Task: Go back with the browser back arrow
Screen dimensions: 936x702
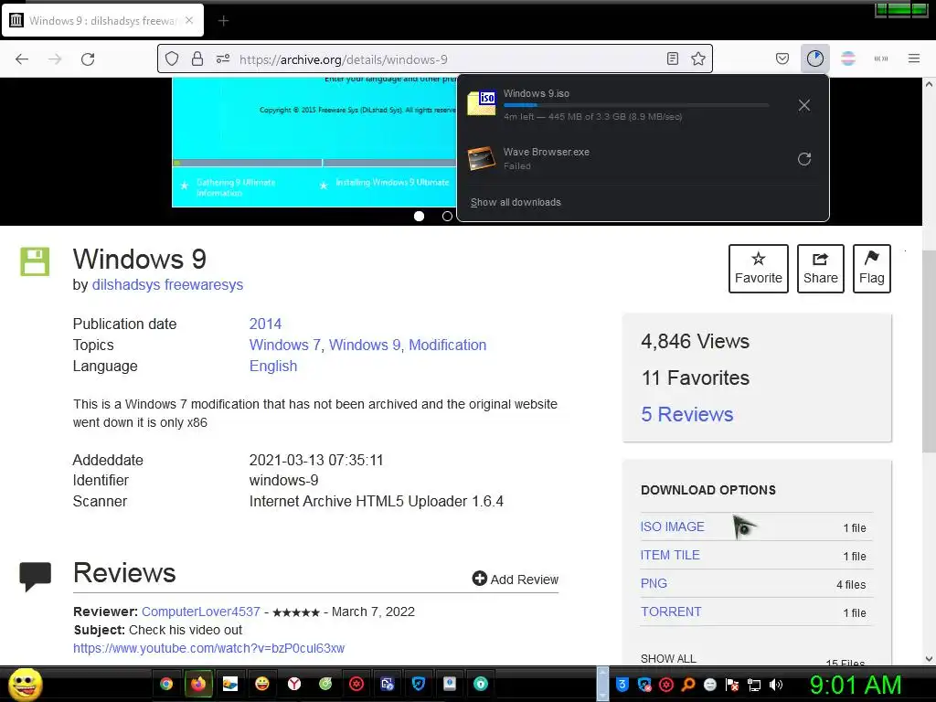Action: 22,59
